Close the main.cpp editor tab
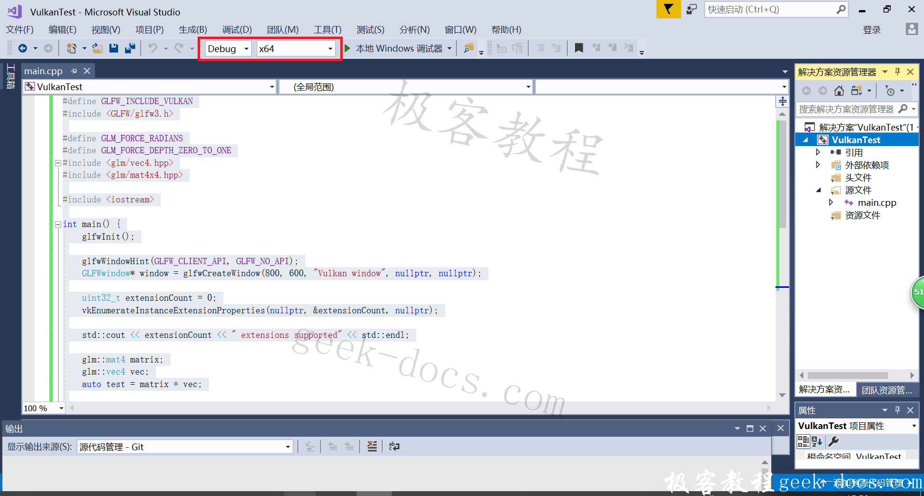 click(87, 71)
